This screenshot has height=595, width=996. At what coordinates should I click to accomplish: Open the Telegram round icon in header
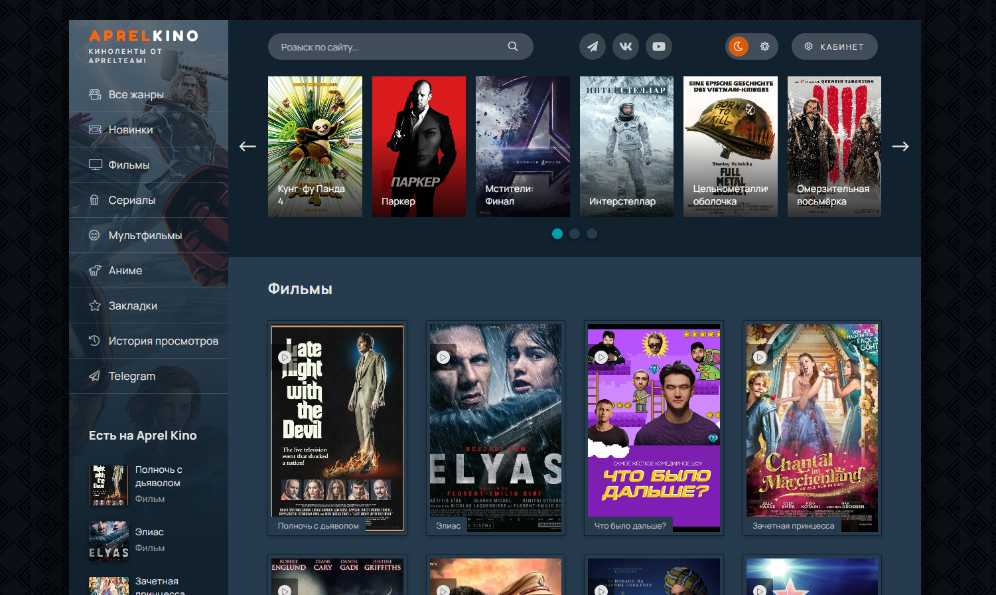click(593, 46)
